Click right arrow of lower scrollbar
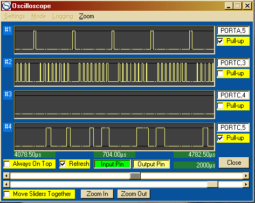This screenshot has width=255, height=203. tap(246, 184)
